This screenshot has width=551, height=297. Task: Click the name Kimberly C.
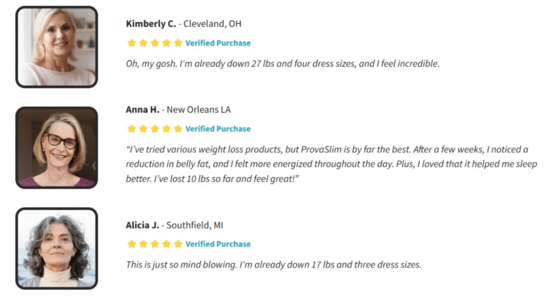151,24
